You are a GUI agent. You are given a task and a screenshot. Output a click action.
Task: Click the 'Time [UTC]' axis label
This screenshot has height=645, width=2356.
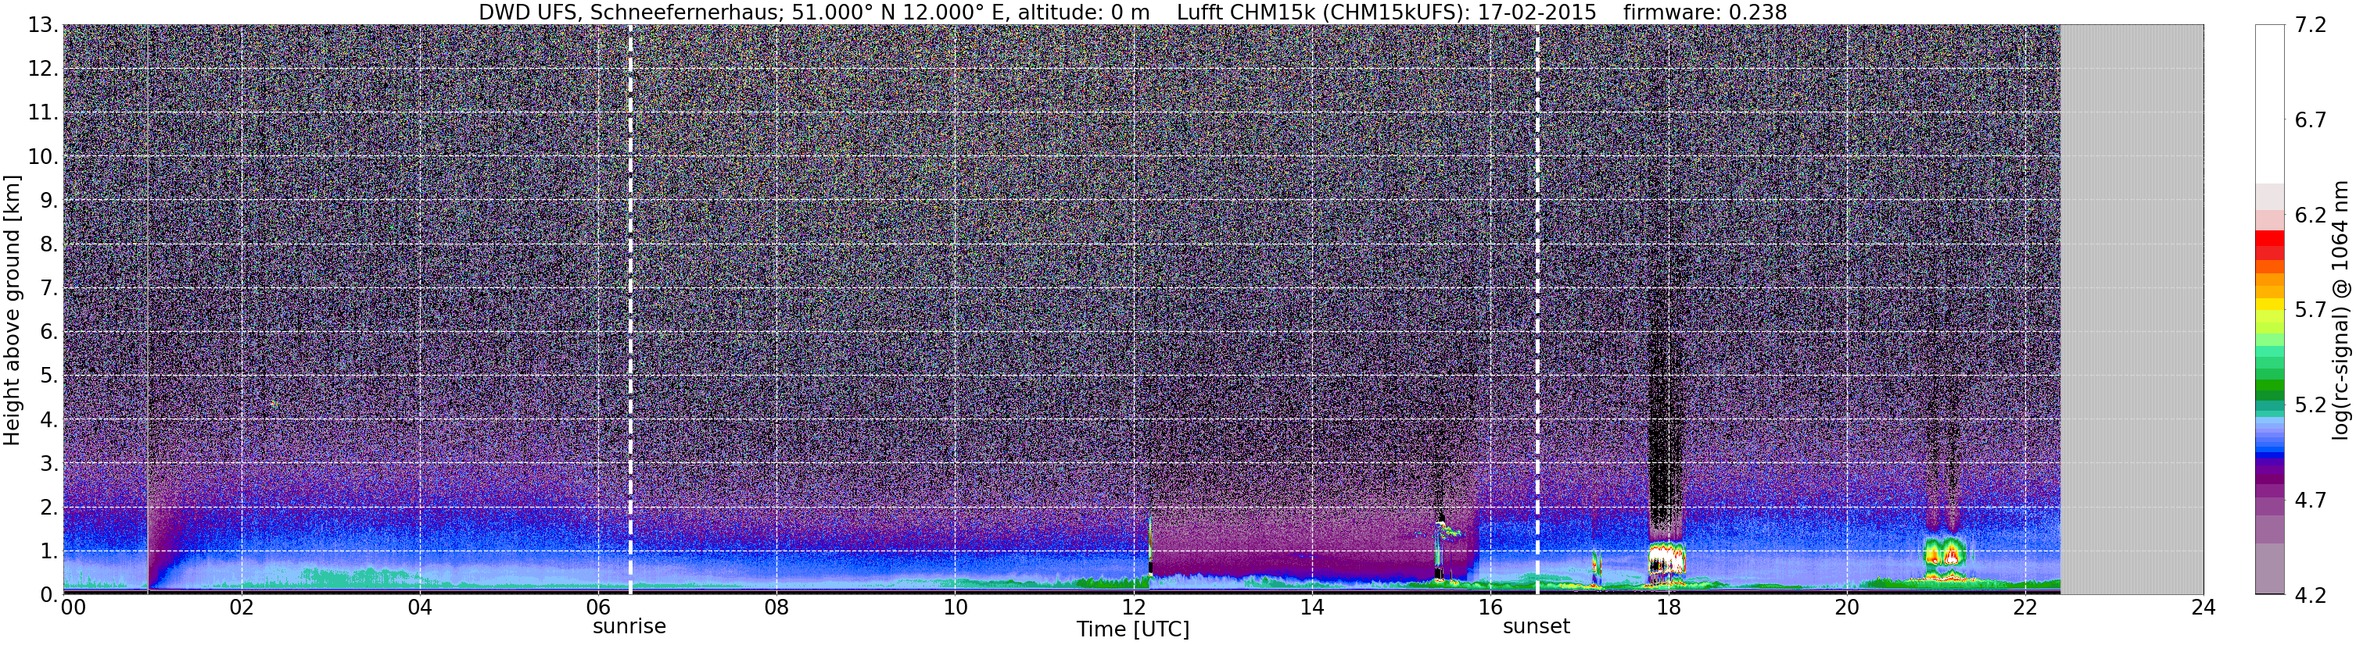pos(1133,629)
